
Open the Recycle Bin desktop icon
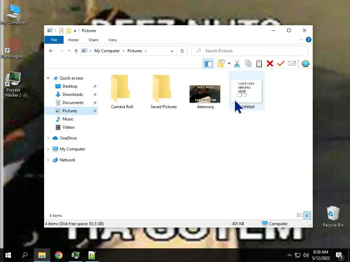click(x=333, y=216)
